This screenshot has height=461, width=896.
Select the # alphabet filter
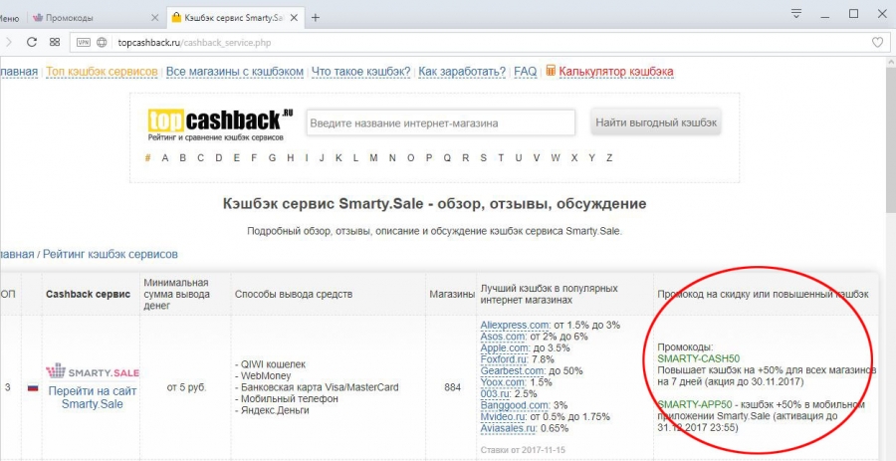pyautogui.click(x=147, y=158)
